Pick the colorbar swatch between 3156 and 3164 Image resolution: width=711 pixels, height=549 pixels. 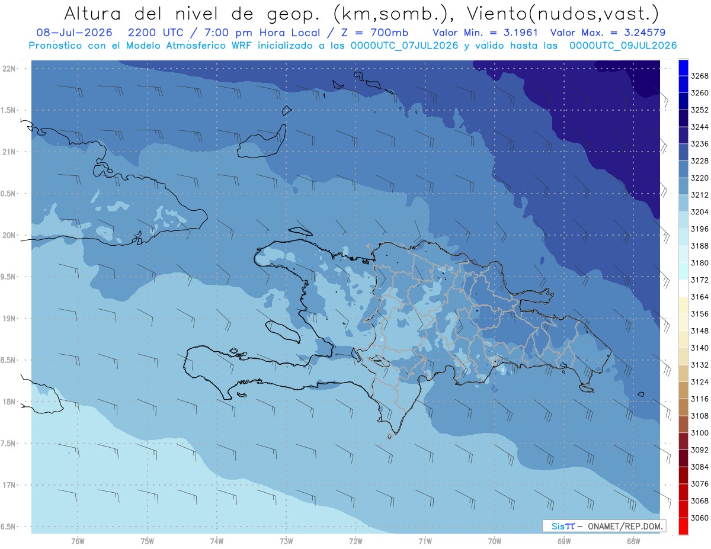pyautogui.click(x=683, y=306)
